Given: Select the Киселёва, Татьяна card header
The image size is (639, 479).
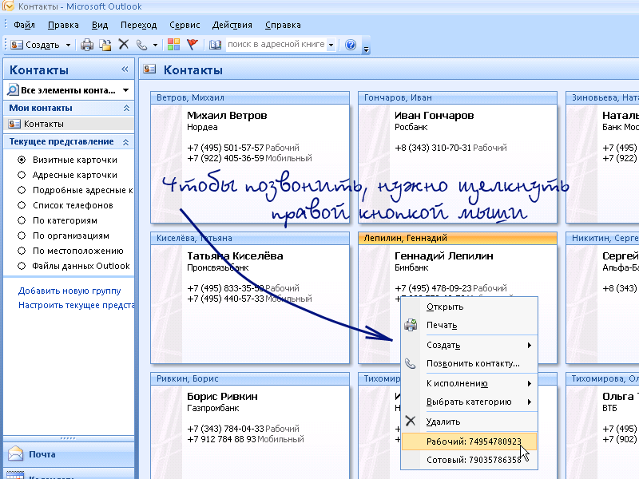Looking at the screenshot, I should (250, 238).
